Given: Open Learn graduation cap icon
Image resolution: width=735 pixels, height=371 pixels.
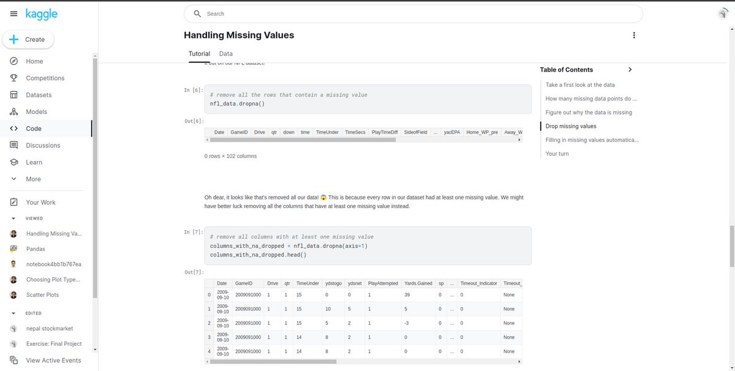Looking at the screenshot, I should point(13,162).
